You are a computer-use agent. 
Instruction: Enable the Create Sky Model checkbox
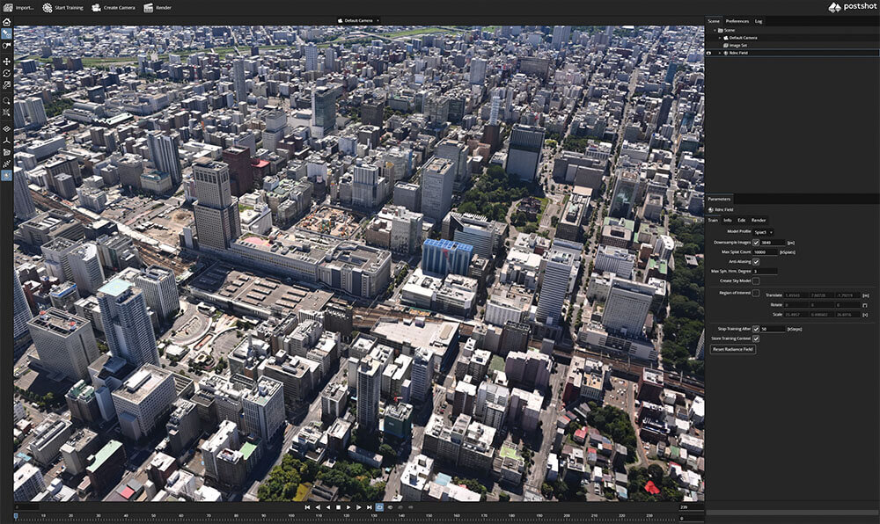click(756, 280)
